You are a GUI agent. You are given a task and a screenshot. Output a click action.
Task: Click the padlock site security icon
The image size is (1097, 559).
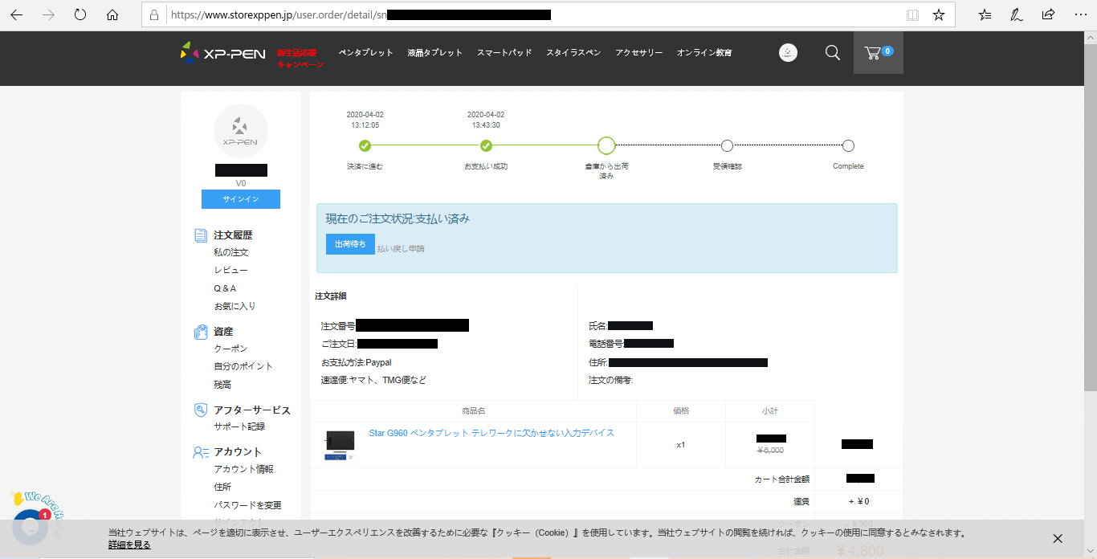156,14
